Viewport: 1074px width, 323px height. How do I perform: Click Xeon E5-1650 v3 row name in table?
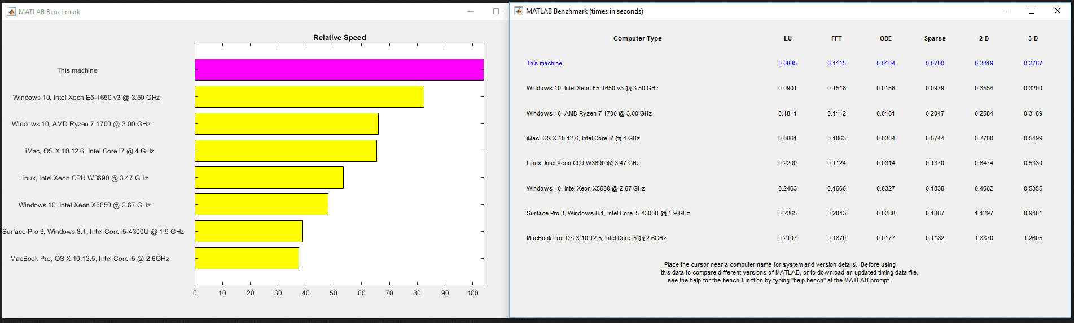tap(593, 88)
